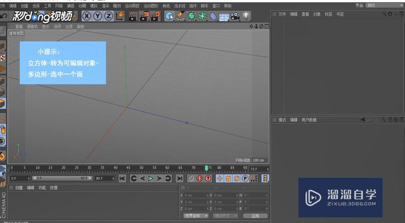Select the spline pen tool
This screenshot has width=405, height=223.
[180, 16]
